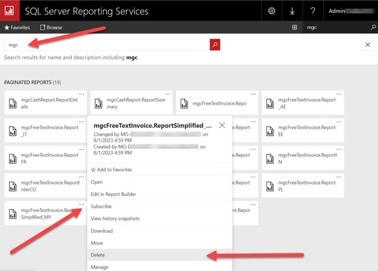Go to the Favorites tab
This screenshot has width=378, height=271.
tap(17, 27)
